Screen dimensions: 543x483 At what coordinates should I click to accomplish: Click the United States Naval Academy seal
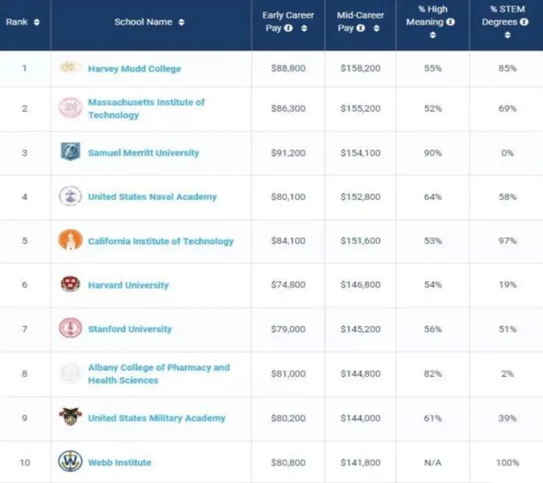(x=70, y=196)
